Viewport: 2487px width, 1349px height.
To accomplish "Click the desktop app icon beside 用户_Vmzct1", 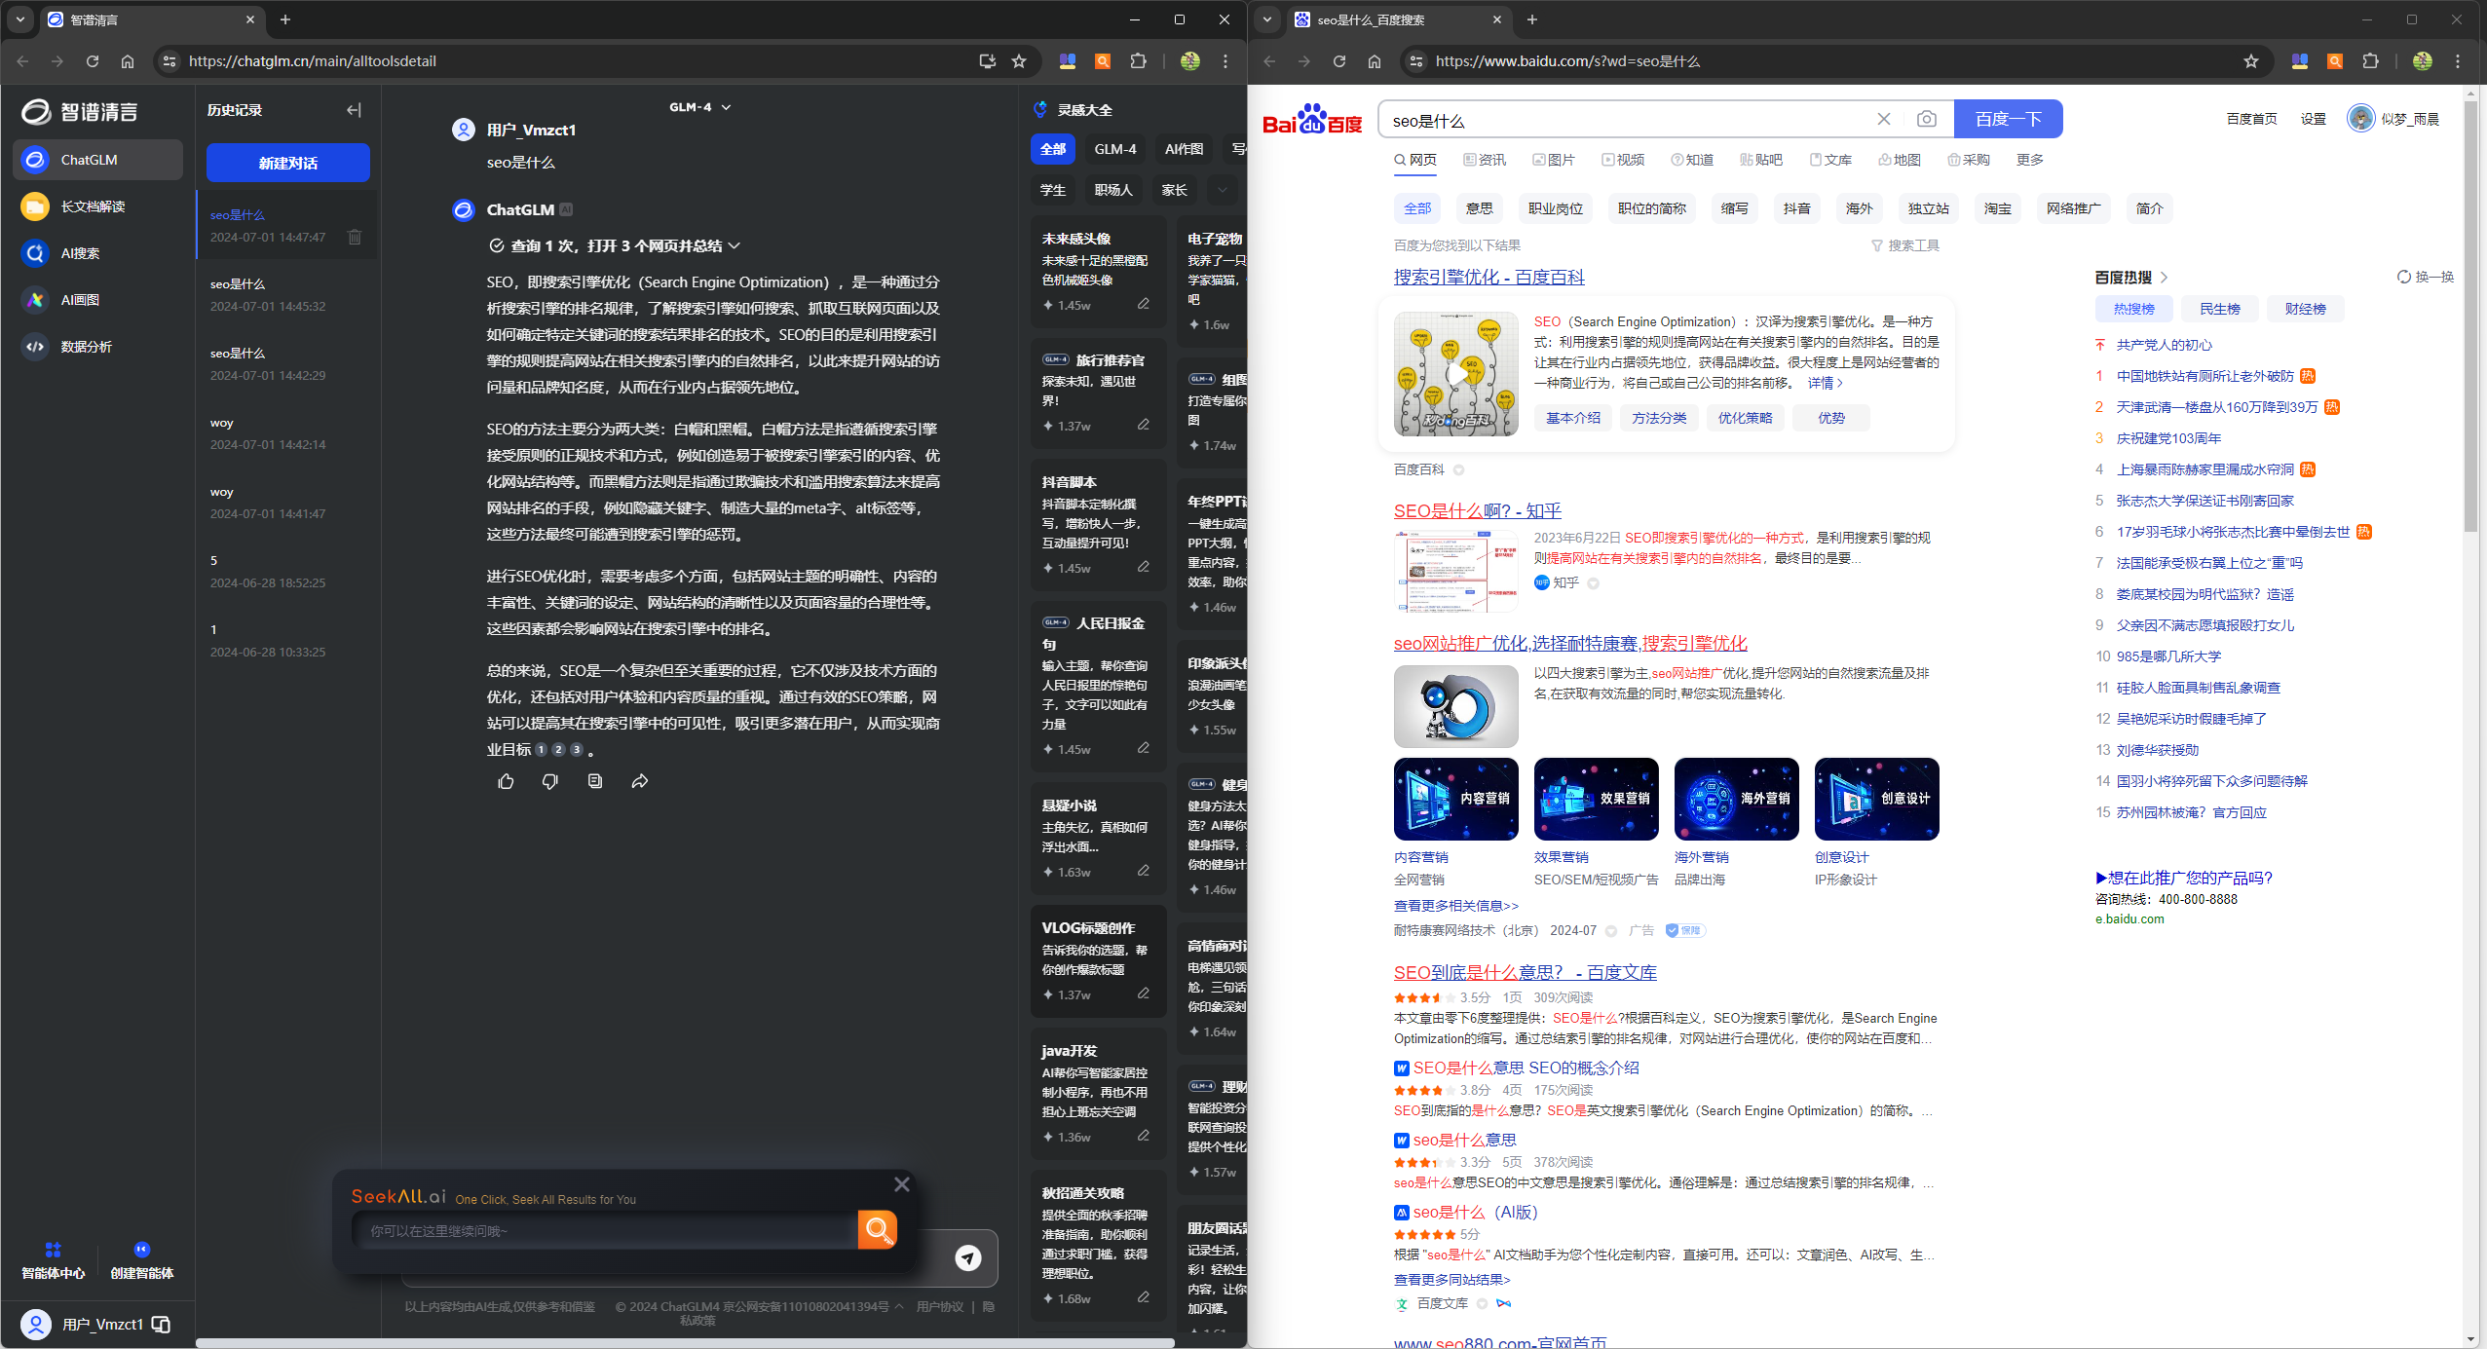I will point(162,1325).
